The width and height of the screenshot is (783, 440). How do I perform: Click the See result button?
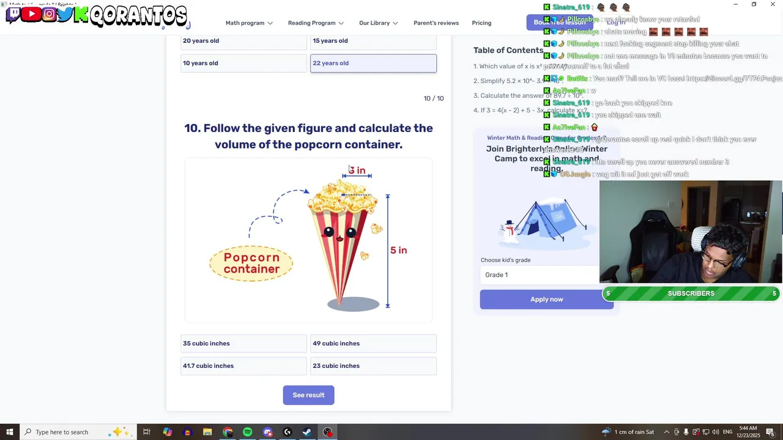coord(308,395)
